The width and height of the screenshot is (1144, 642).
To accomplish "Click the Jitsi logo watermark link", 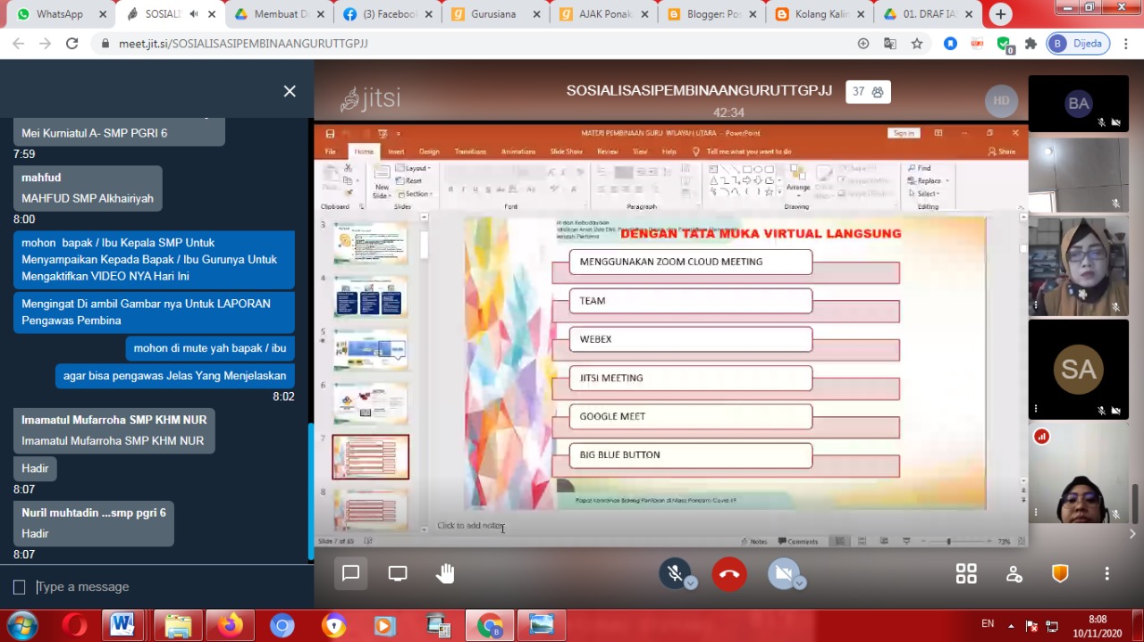I will (370, 98).
